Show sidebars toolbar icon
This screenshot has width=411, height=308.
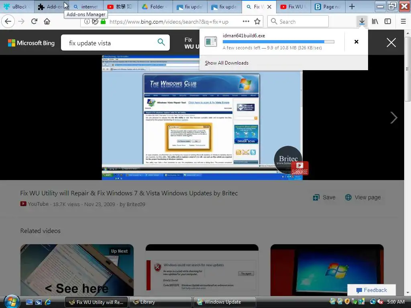tap(388, 22)
